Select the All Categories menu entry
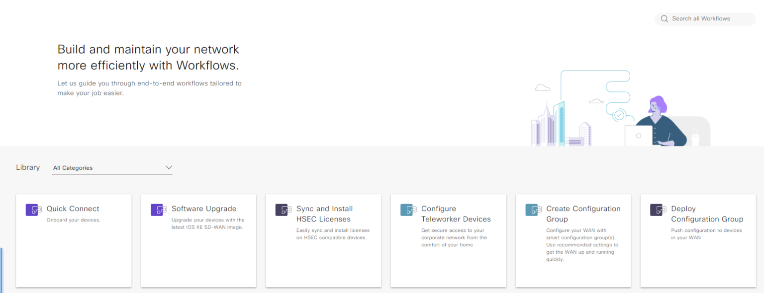 point(73,168)
